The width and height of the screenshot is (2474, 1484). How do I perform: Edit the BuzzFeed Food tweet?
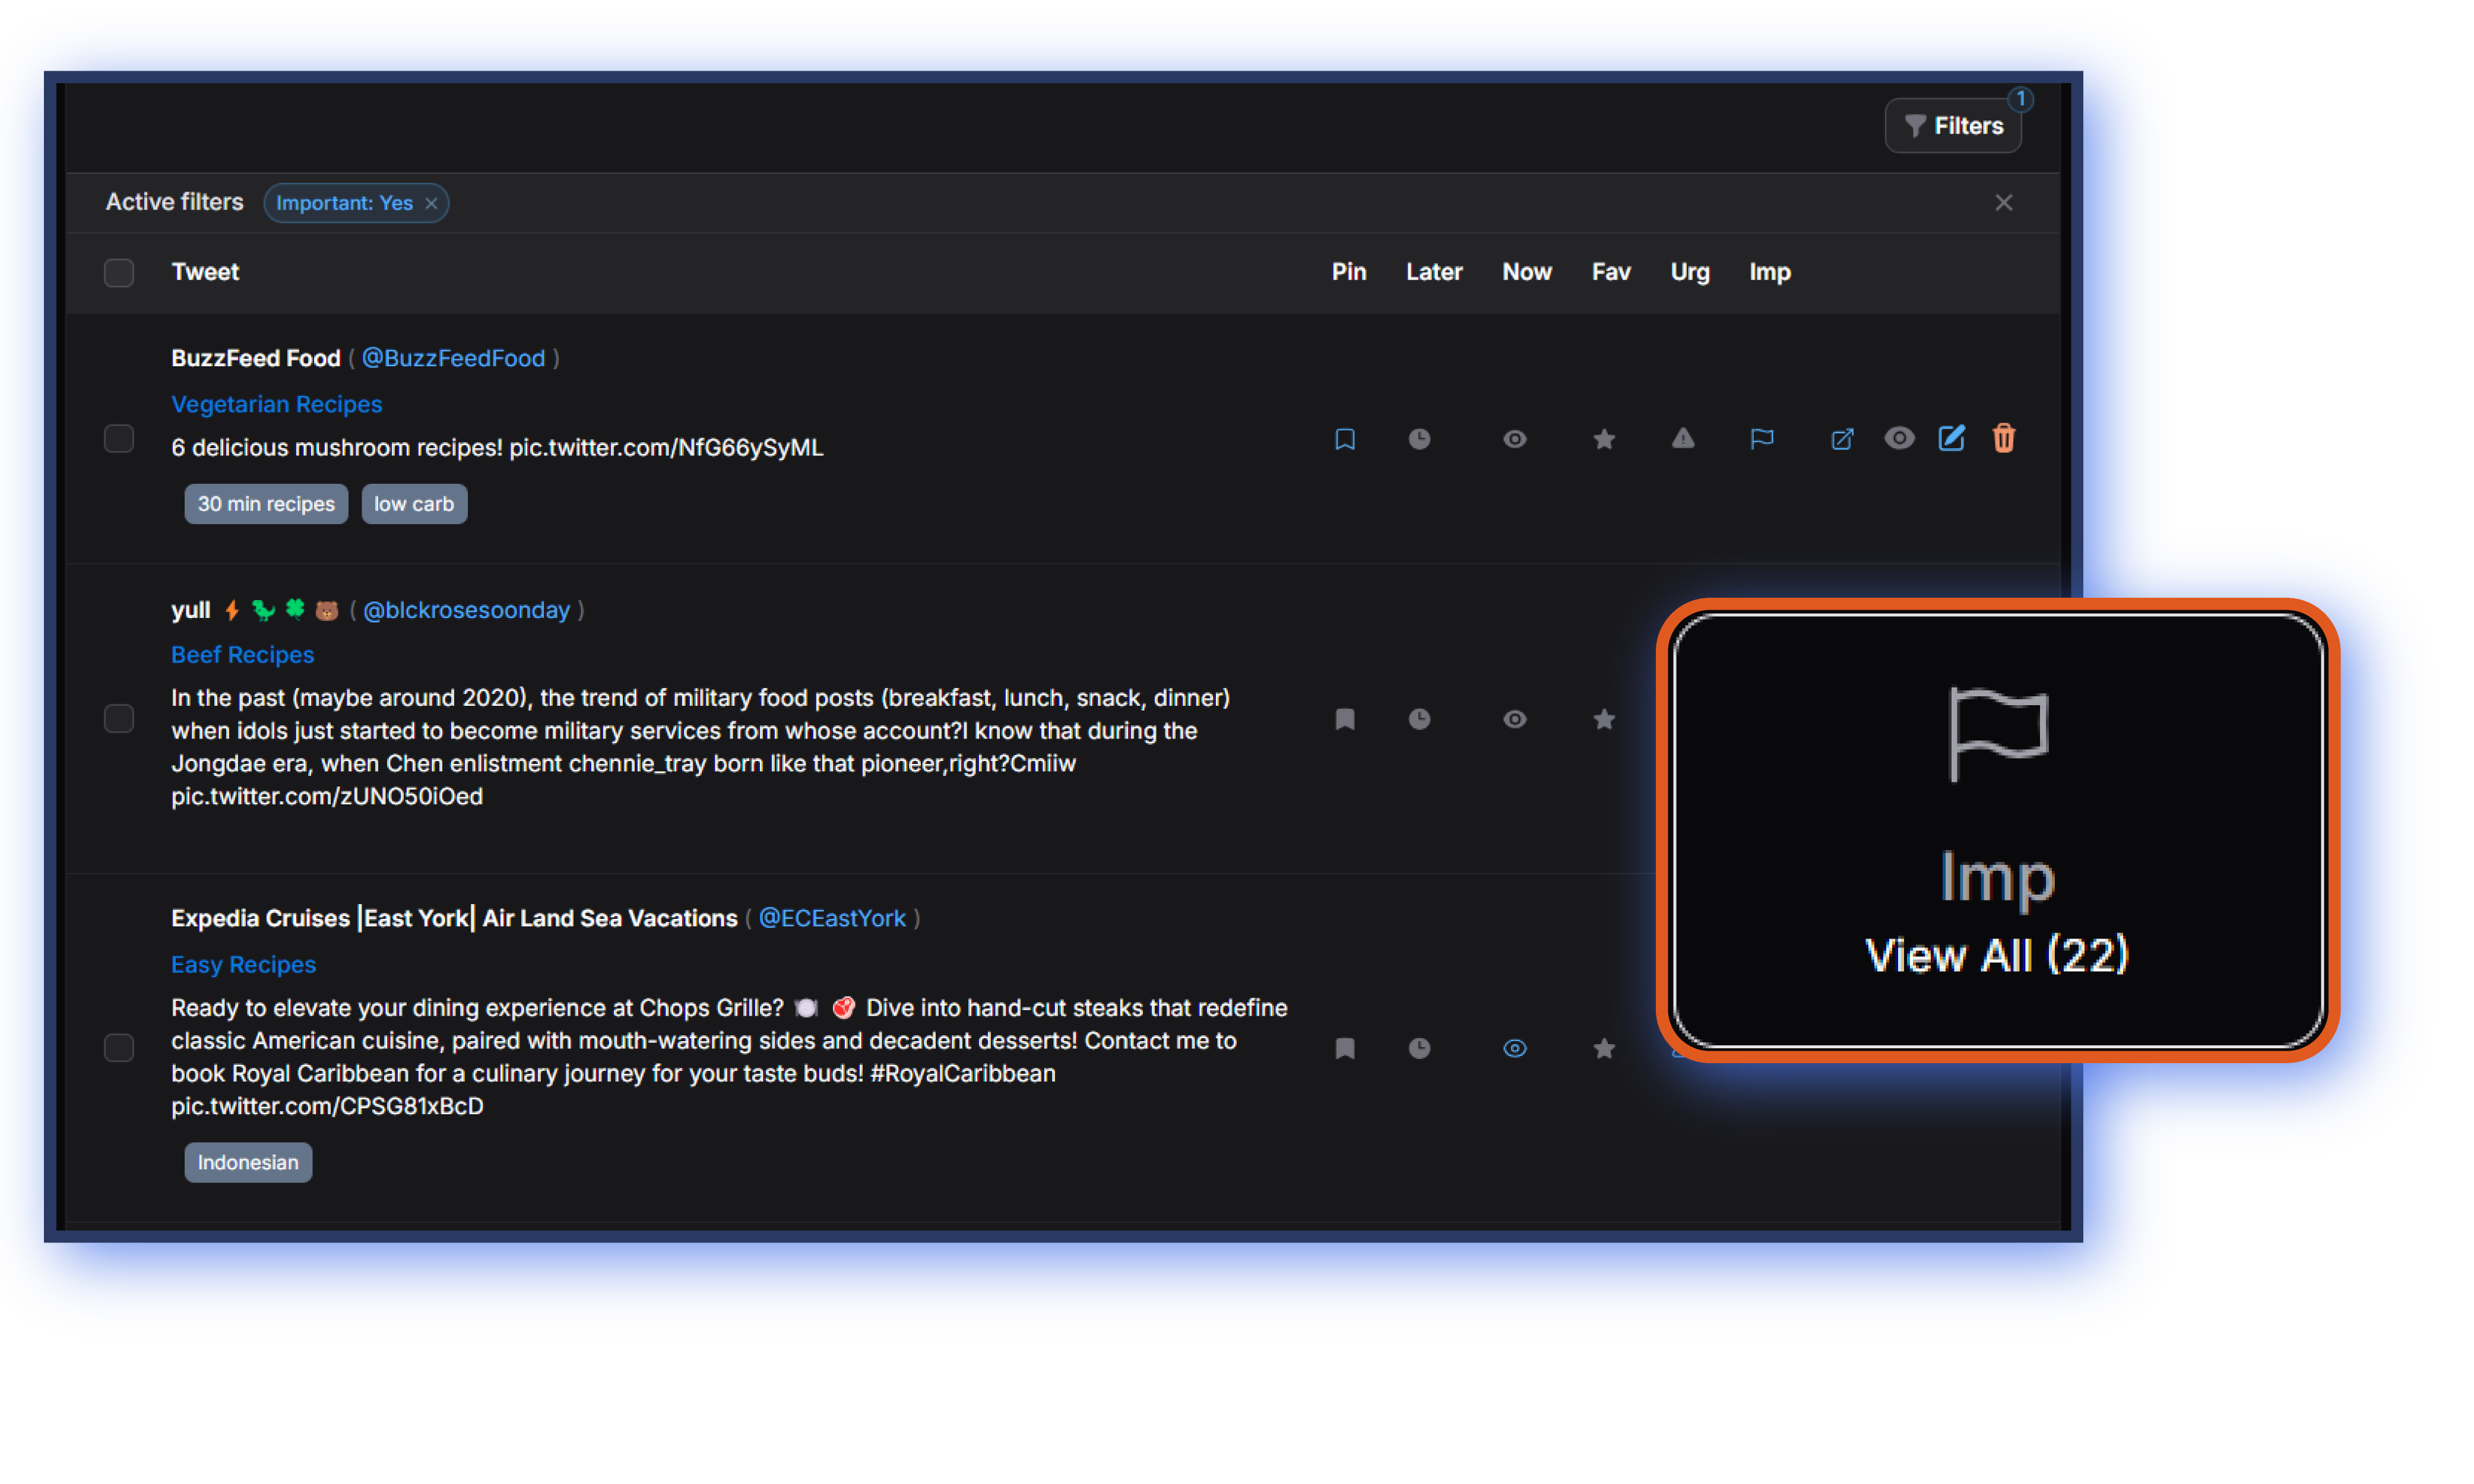[x=1951, y=438]
